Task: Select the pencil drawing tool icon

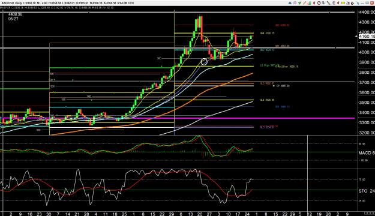Action: (x=304, y=3)
